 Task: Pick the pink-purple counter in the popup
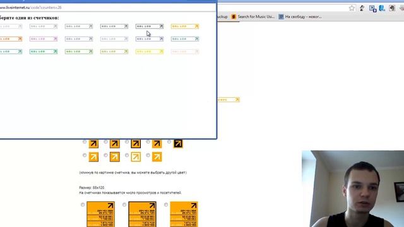pos(44,39)
